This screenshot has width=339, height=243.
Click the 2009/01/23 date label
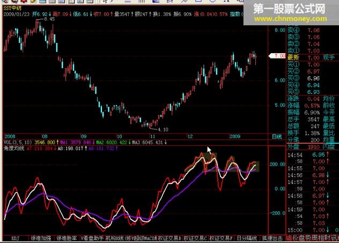click(x=17, y=14)
